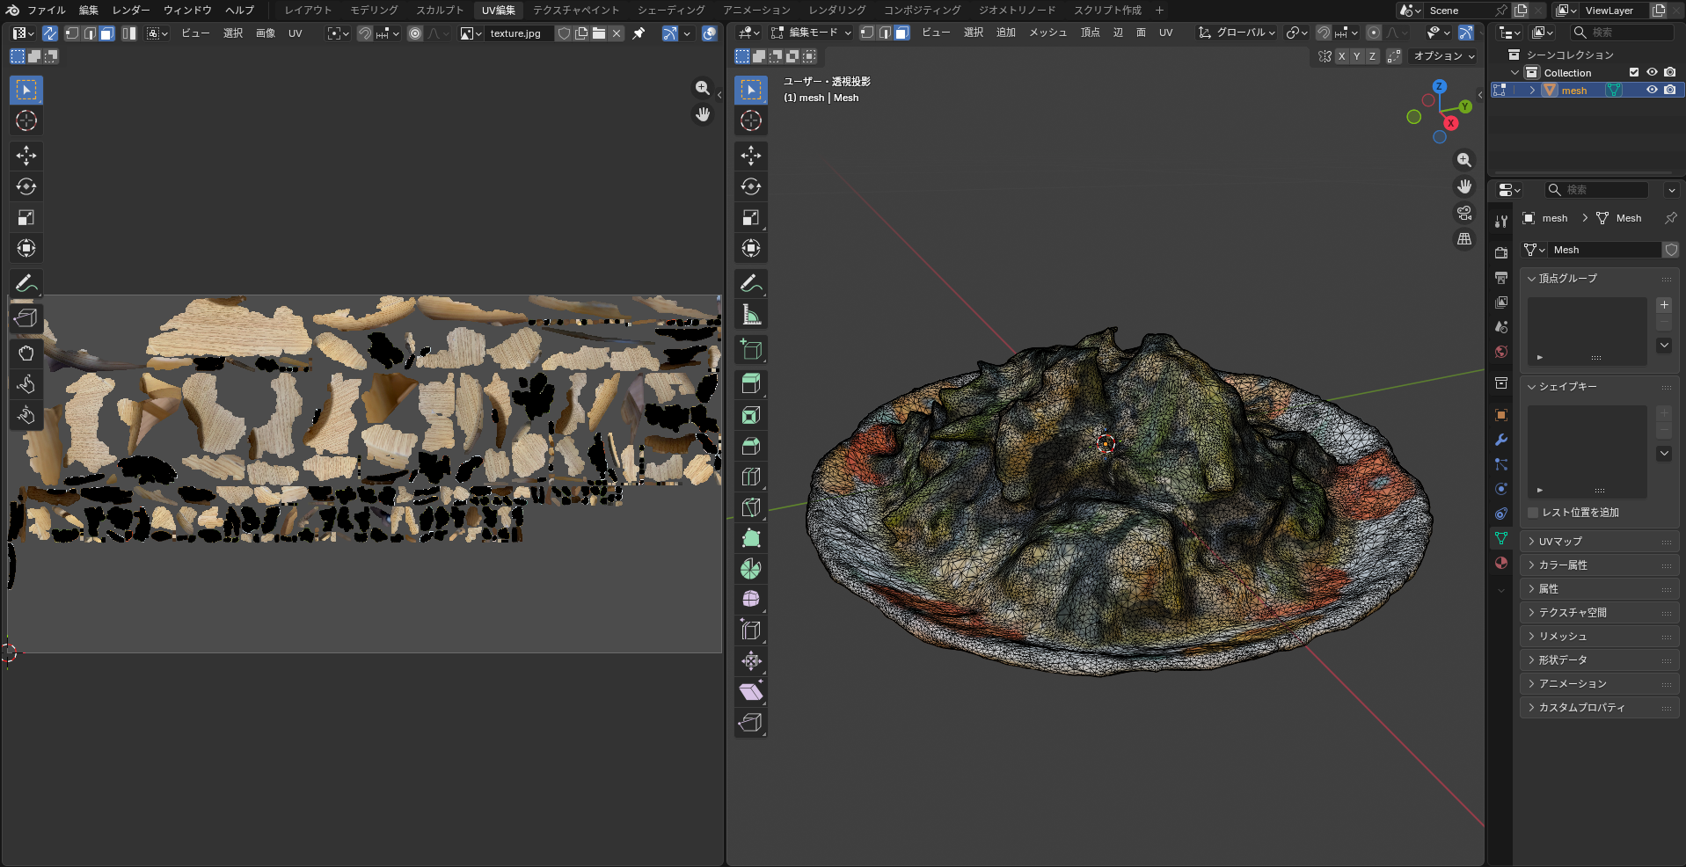Select the Move tool in 3D viewport
Image resolution: width=1686 pixels, height=867 pixels.
(x=750, y=156)
